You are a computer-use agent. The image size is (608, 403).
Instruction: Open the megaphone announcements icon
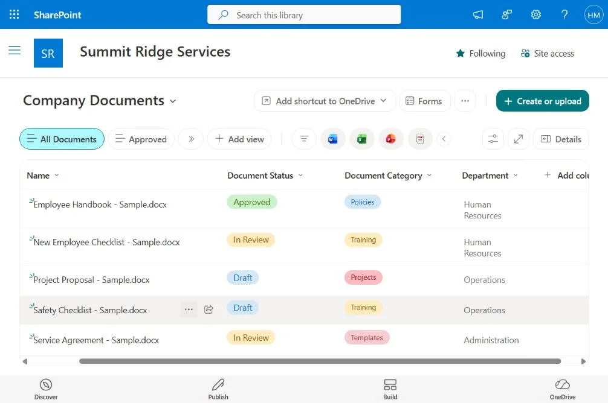point(477,14)
